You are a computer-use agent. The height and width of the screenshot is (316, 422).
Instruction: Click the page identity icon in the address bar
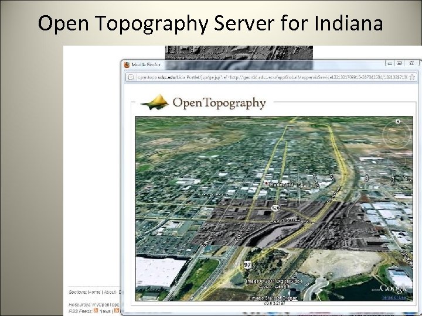[131, 77]
